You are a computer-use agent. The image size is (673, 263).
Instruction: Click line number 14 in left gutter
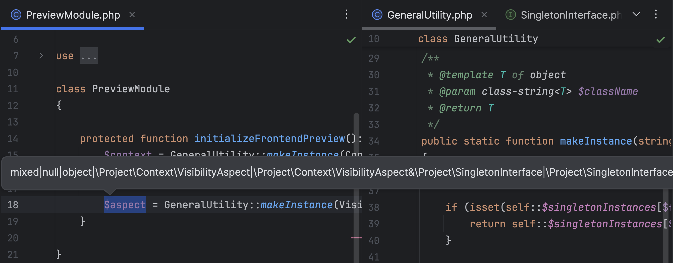click(13, 139)
